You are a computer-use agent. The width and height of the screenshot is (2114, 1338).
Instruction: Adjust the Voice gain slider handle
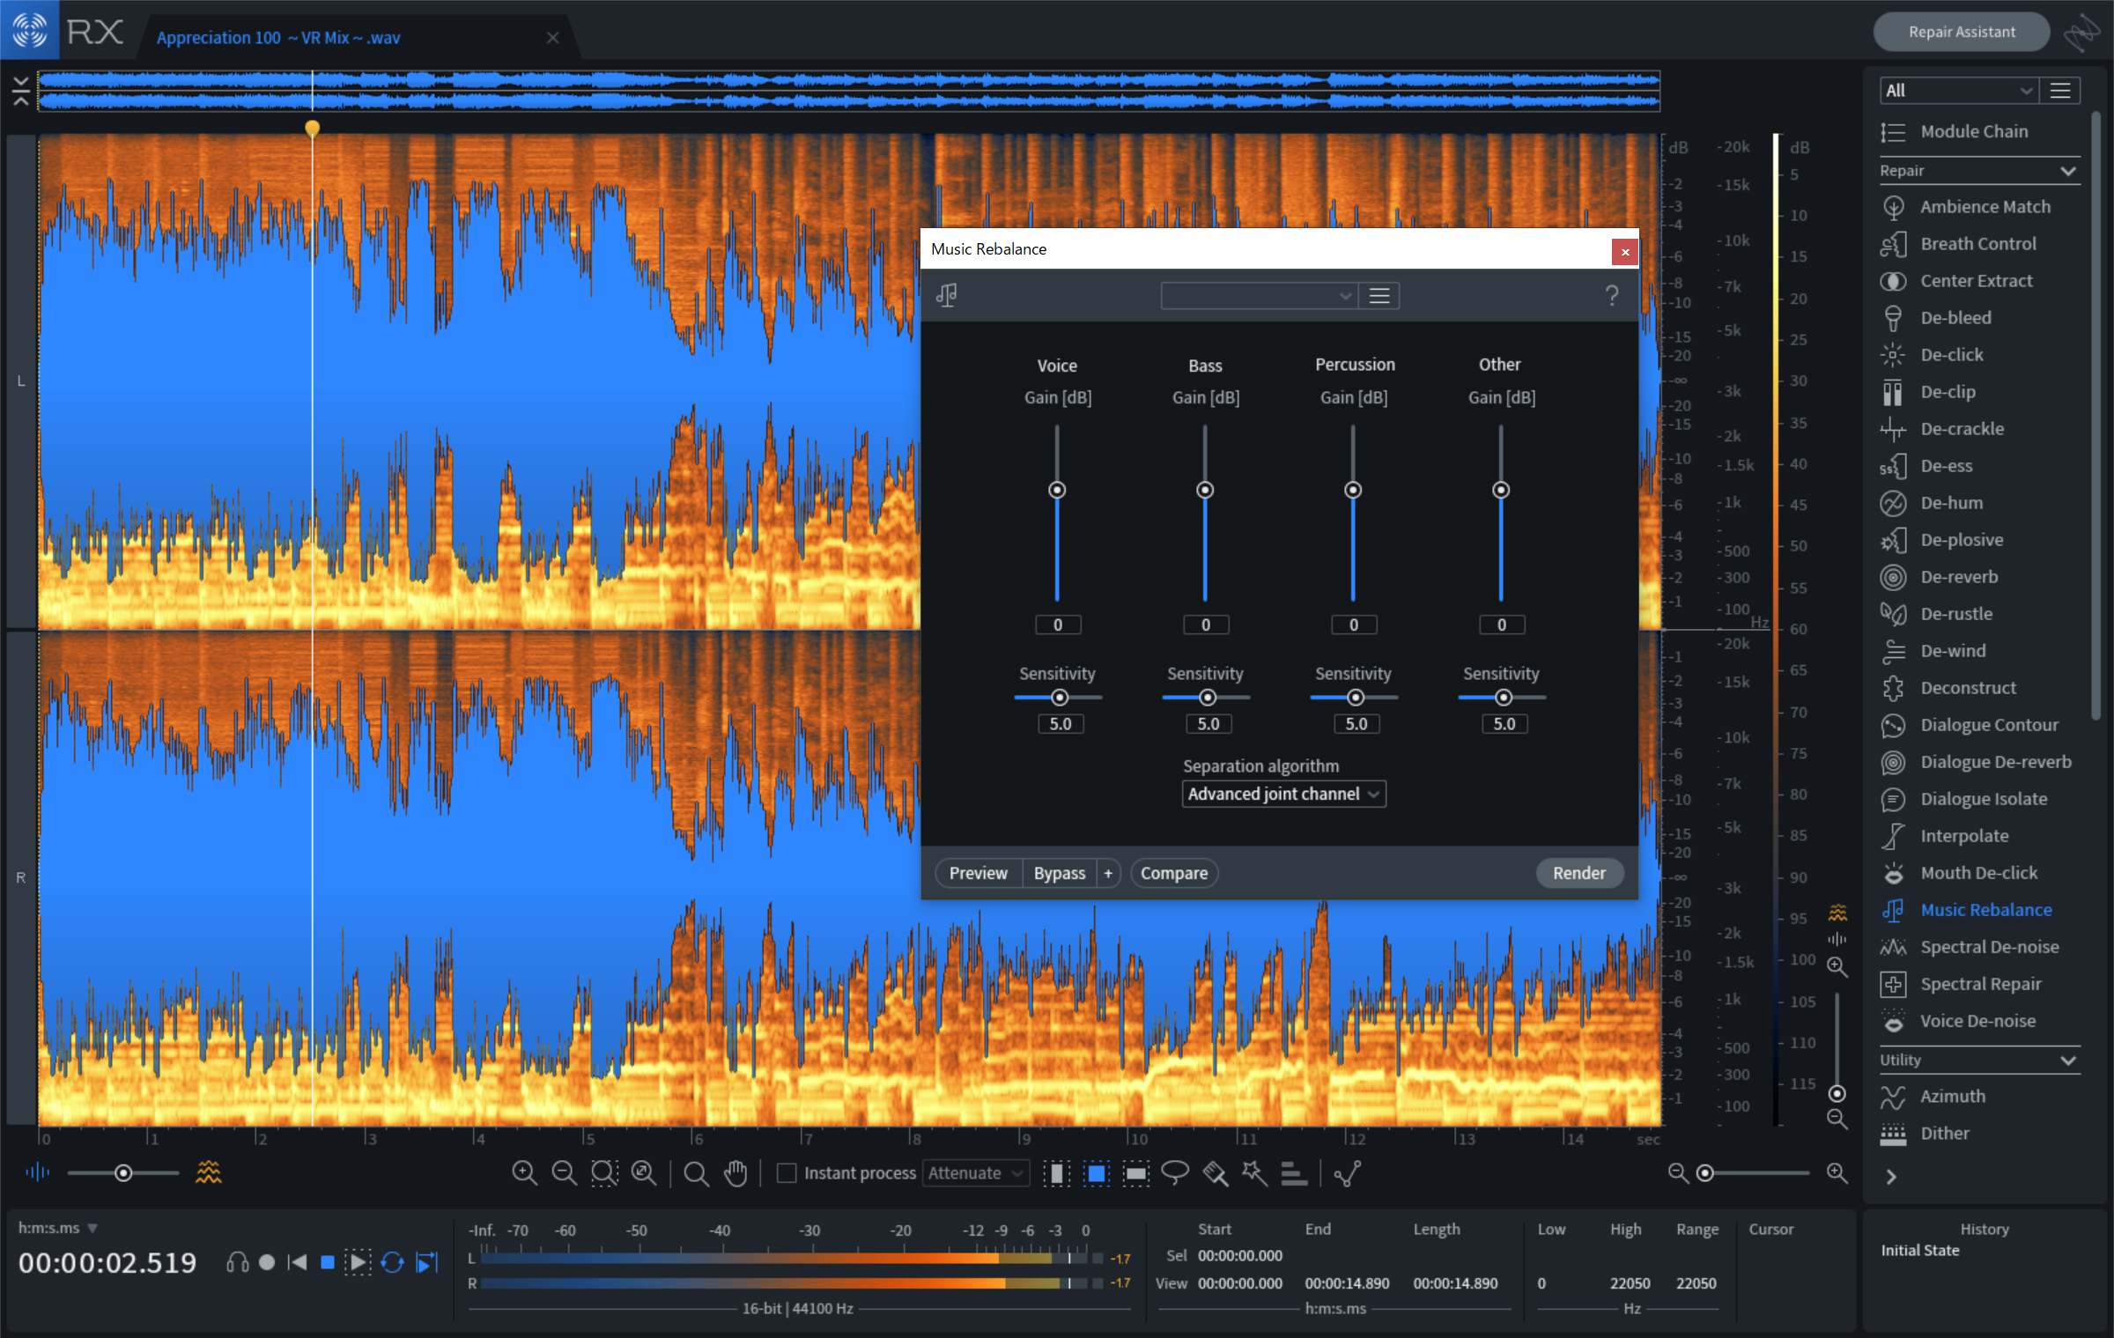(1057, 490)
